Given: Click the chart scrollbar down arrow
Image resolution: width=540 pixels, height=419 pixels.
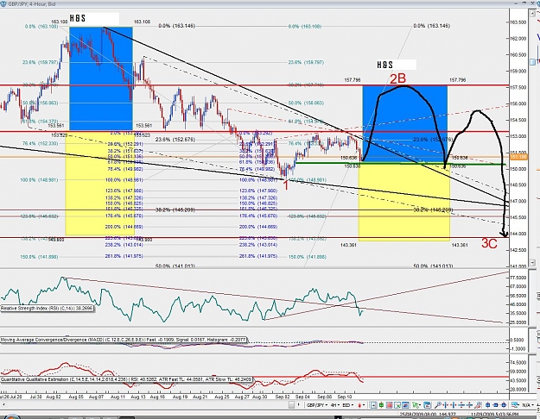Looking at the screenshot, I should point(532,263).
